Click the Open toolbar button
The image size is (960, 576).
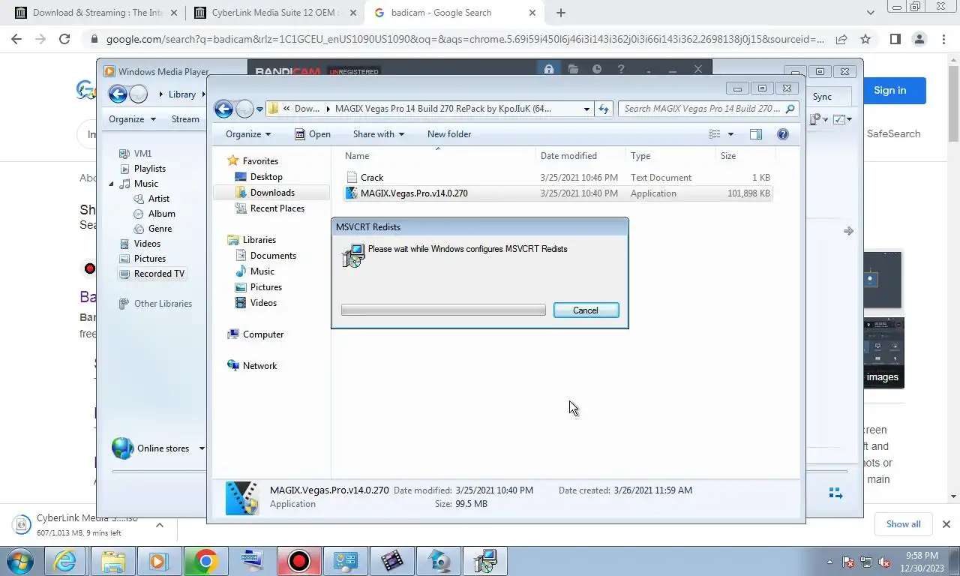(312, 134)
